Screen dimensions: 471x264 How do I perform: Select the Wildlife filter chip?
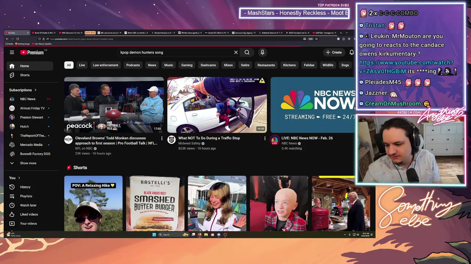pos(328,65)
